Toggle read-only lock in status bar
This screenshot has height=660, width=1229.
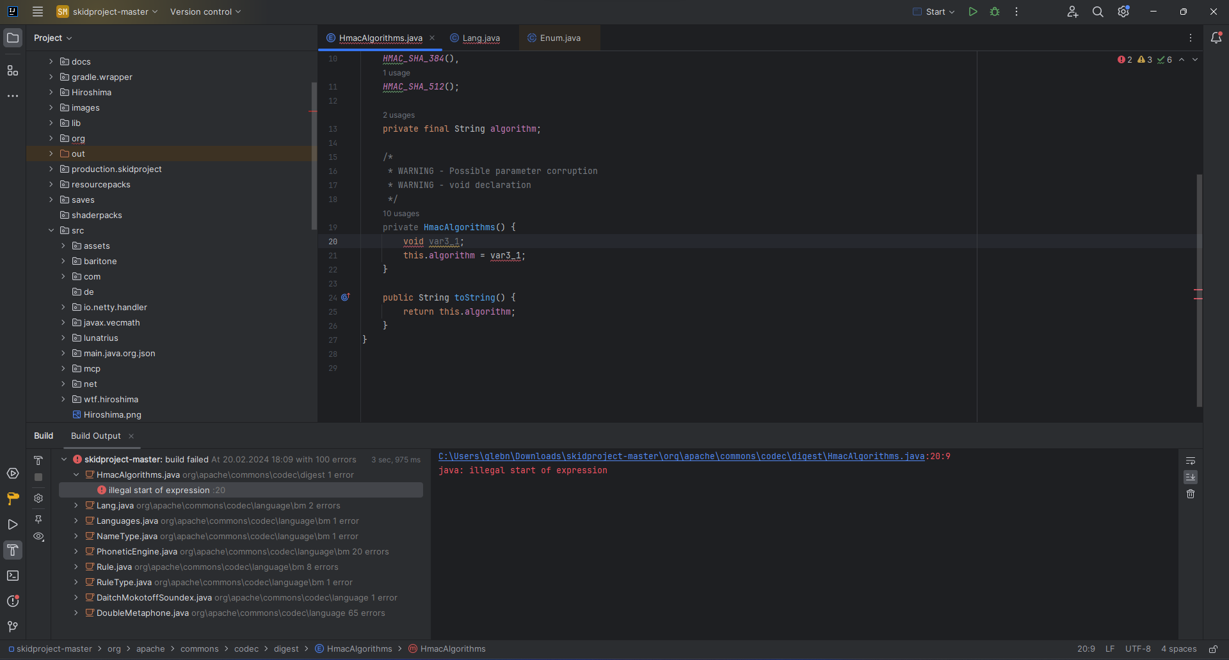tap(1213, 648)
